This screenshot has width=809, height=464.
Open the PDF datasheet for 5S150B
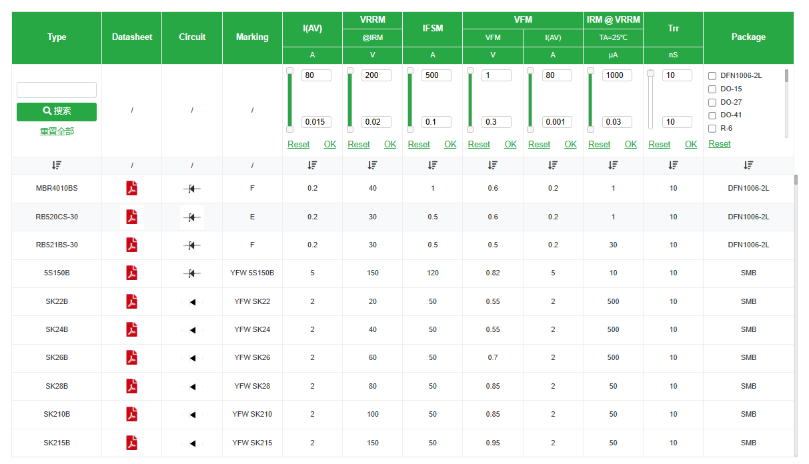(x=131, y=273)
